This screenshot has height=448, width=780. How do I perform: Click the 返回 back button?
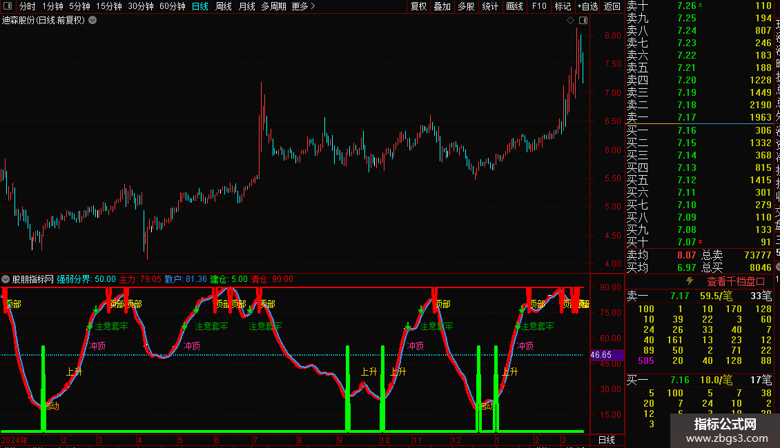612,6
